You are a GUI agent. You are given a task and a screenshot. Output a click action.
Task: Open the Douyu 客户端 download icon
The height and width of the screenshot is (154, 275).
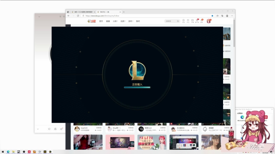(197, 21)
